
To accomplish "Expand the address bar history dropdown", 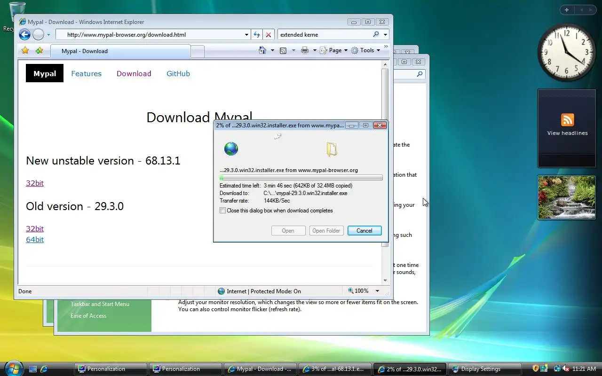I will pyautogui.click(x=246, y=34).
